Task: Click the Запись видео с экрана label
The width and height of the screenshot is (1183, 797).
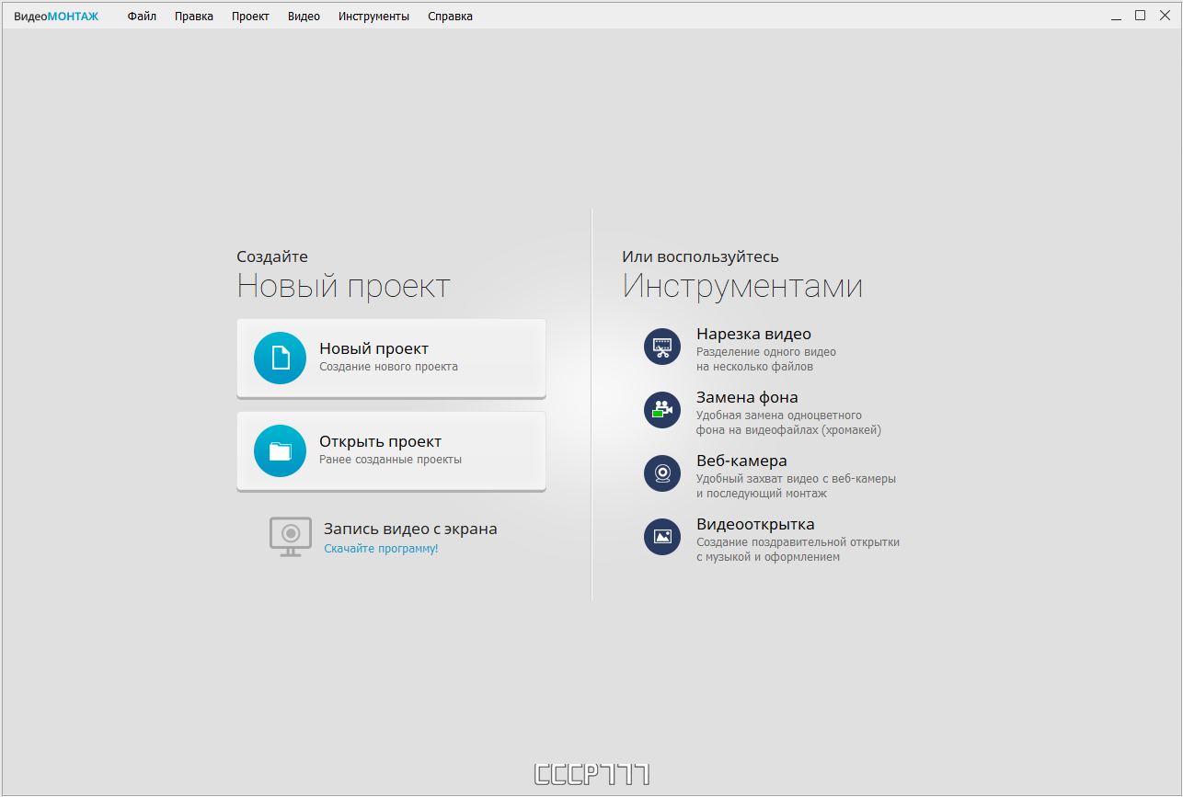Action: coord(410,529)
